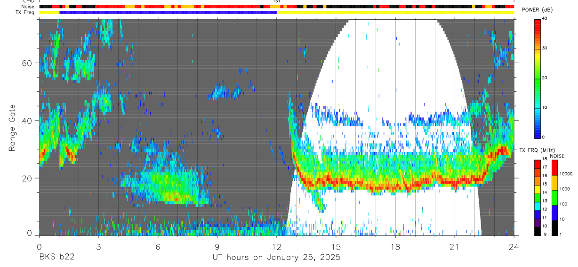Click the 10000 tick on the NOISE legend
Screen dimensions: 578x267
coord(566,174)
